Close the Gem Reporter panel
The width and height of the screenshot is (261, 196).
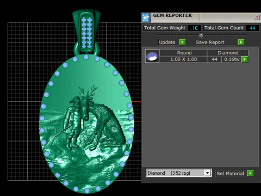click(x=257, y=17)
